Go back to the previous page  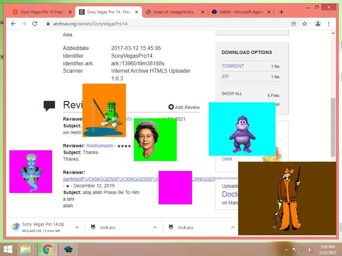pos(13,24)
